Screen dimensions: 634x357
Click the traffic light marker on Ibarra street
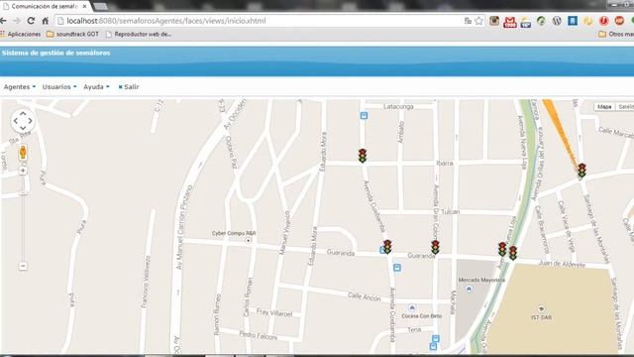click(x=363, y=156)
